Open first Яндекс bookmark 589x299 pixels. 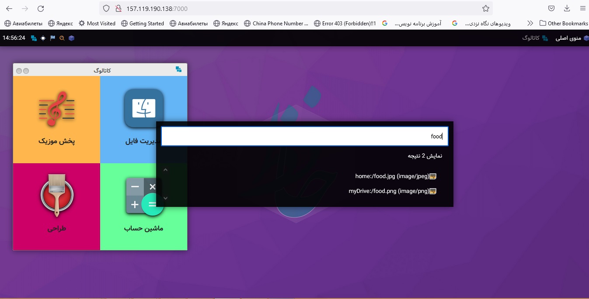[x=60, y=24]
